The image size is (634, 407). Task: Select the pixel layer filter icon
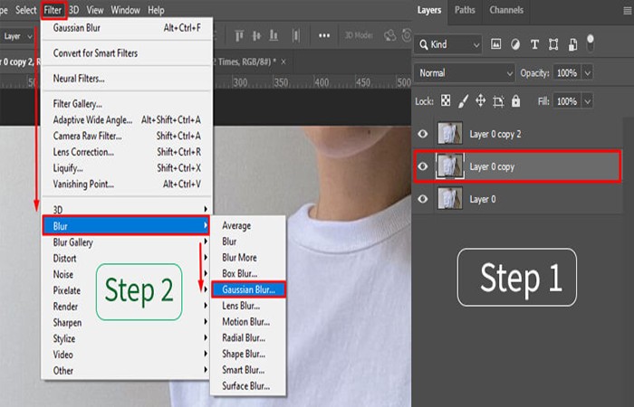tap(495, 44)
